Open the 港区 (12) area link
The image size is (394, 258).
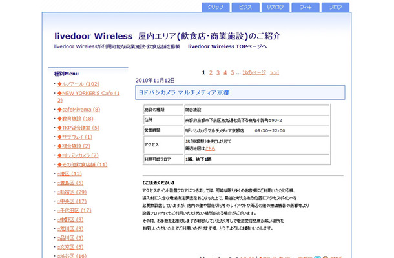coord(70,174)
